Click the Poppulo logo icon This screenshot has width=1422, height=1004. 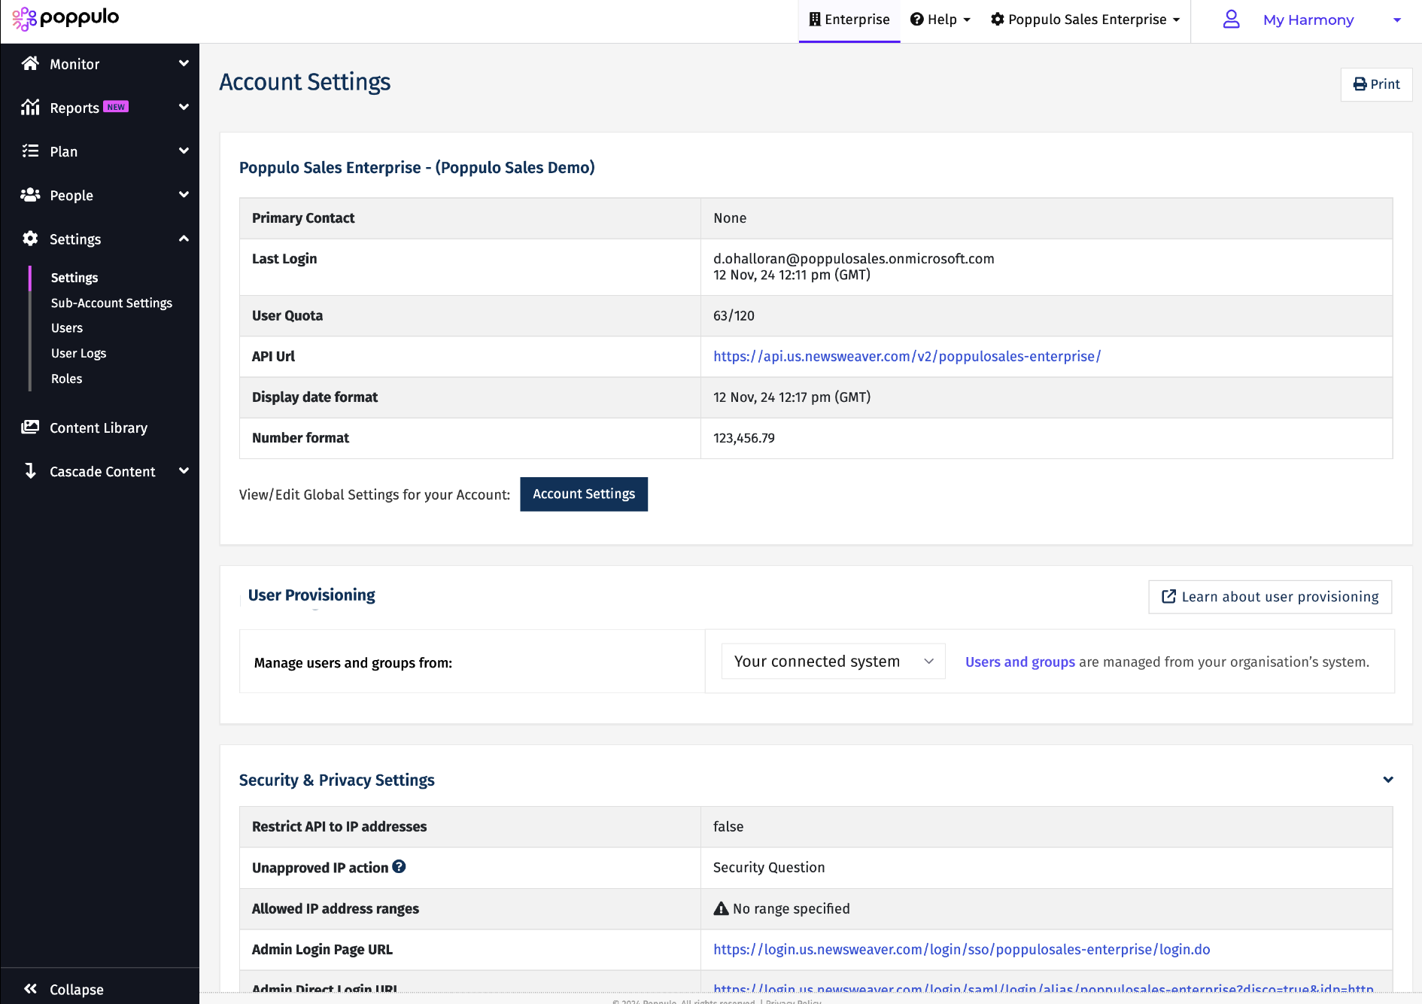(24, 19)
